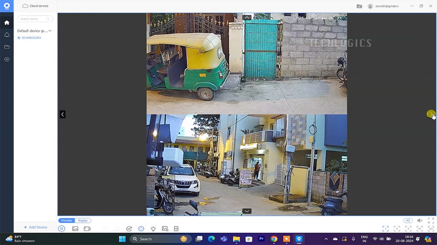Select the Preview tab
Screen dimensions: 437x245
[x=67, y=221]
